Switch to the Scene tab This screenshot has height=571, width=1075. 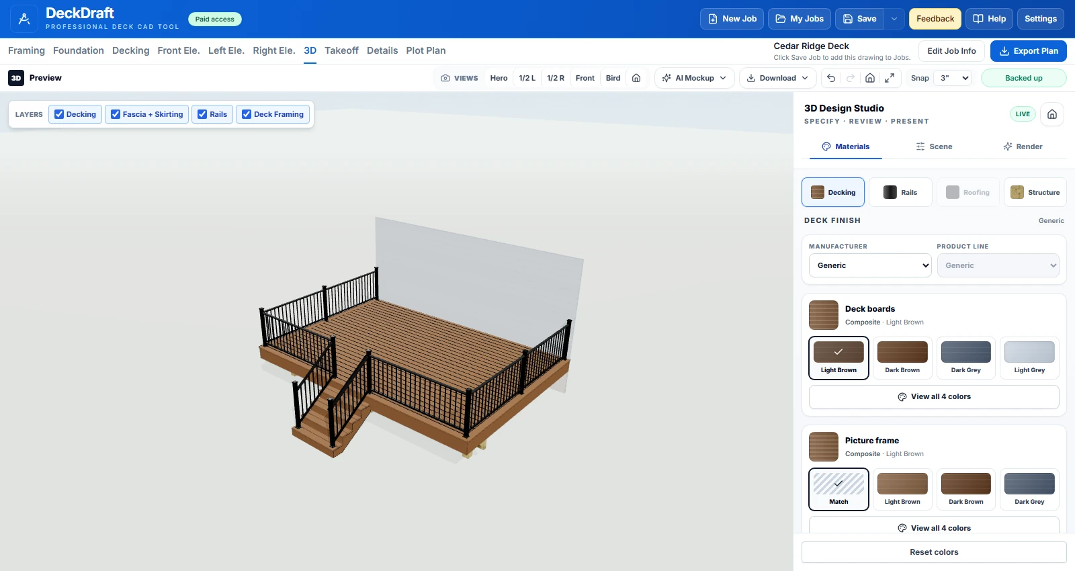click(934, 146)
